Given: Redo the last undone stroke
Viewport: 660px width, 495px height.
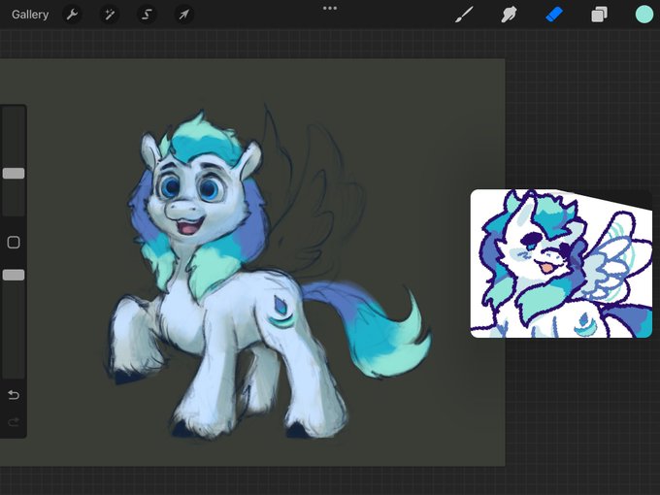Looking at the screenshot, I should (x=14, y=421).
